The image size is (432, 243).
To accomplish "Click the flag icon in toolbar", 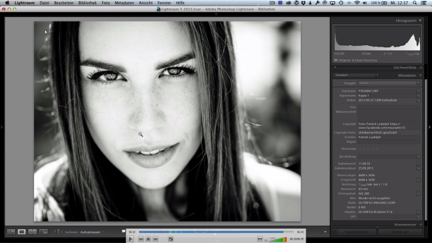I will [x=124, y=231].
